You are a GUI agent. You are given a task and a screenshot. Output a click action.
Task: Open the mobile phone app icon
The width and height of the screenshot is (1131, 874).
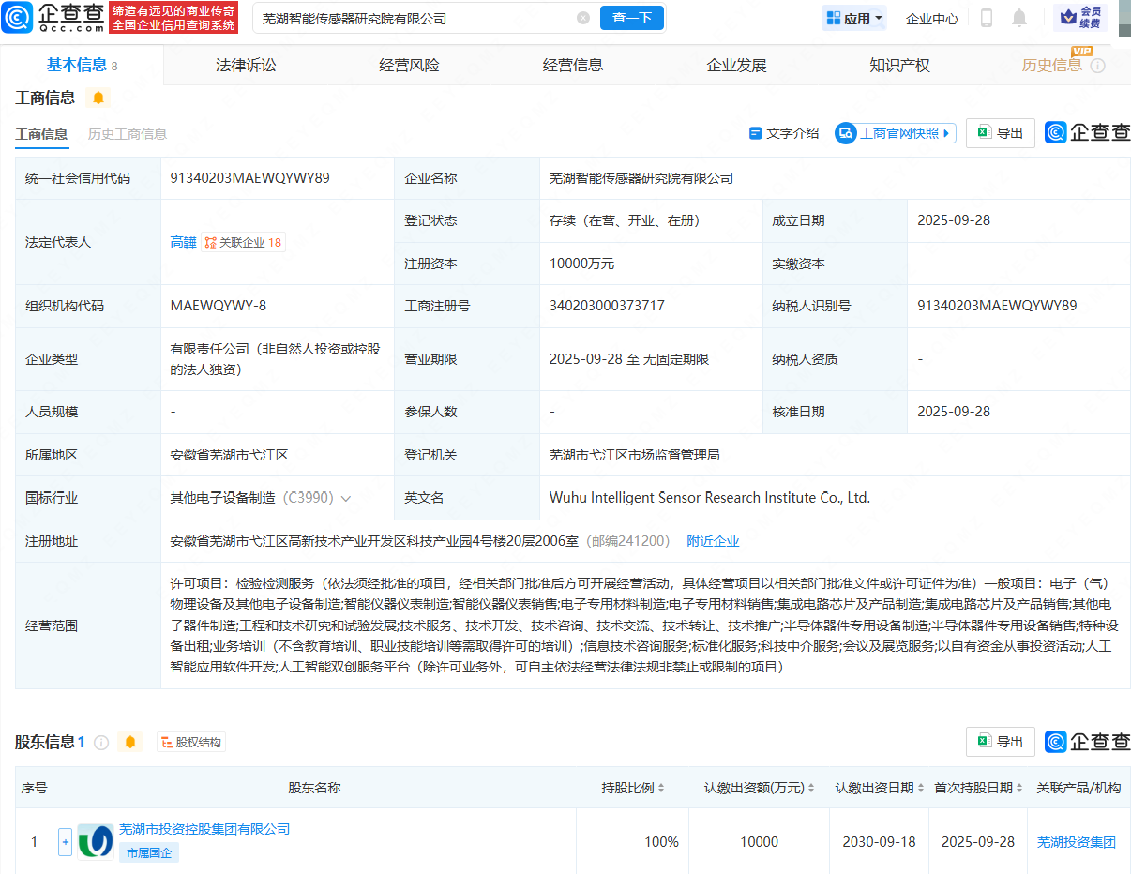point(987,18)
